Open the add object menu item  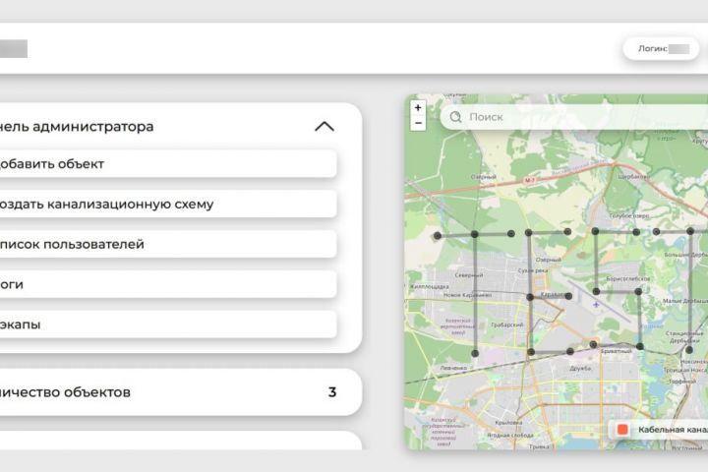coord(167,163)
